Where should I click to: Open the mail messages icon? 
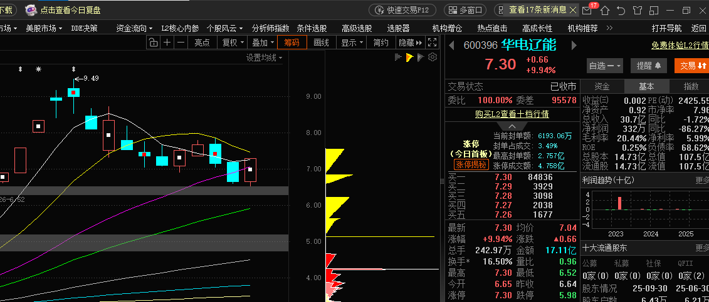coord(587,11)
